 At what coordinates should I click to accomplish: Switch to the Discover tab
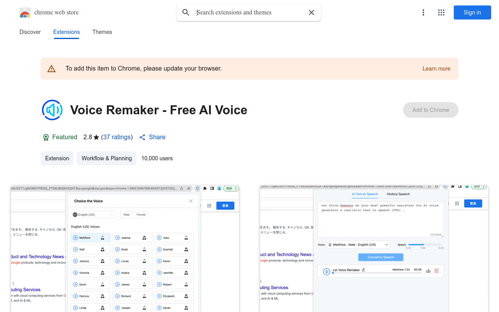coord(30,32)
